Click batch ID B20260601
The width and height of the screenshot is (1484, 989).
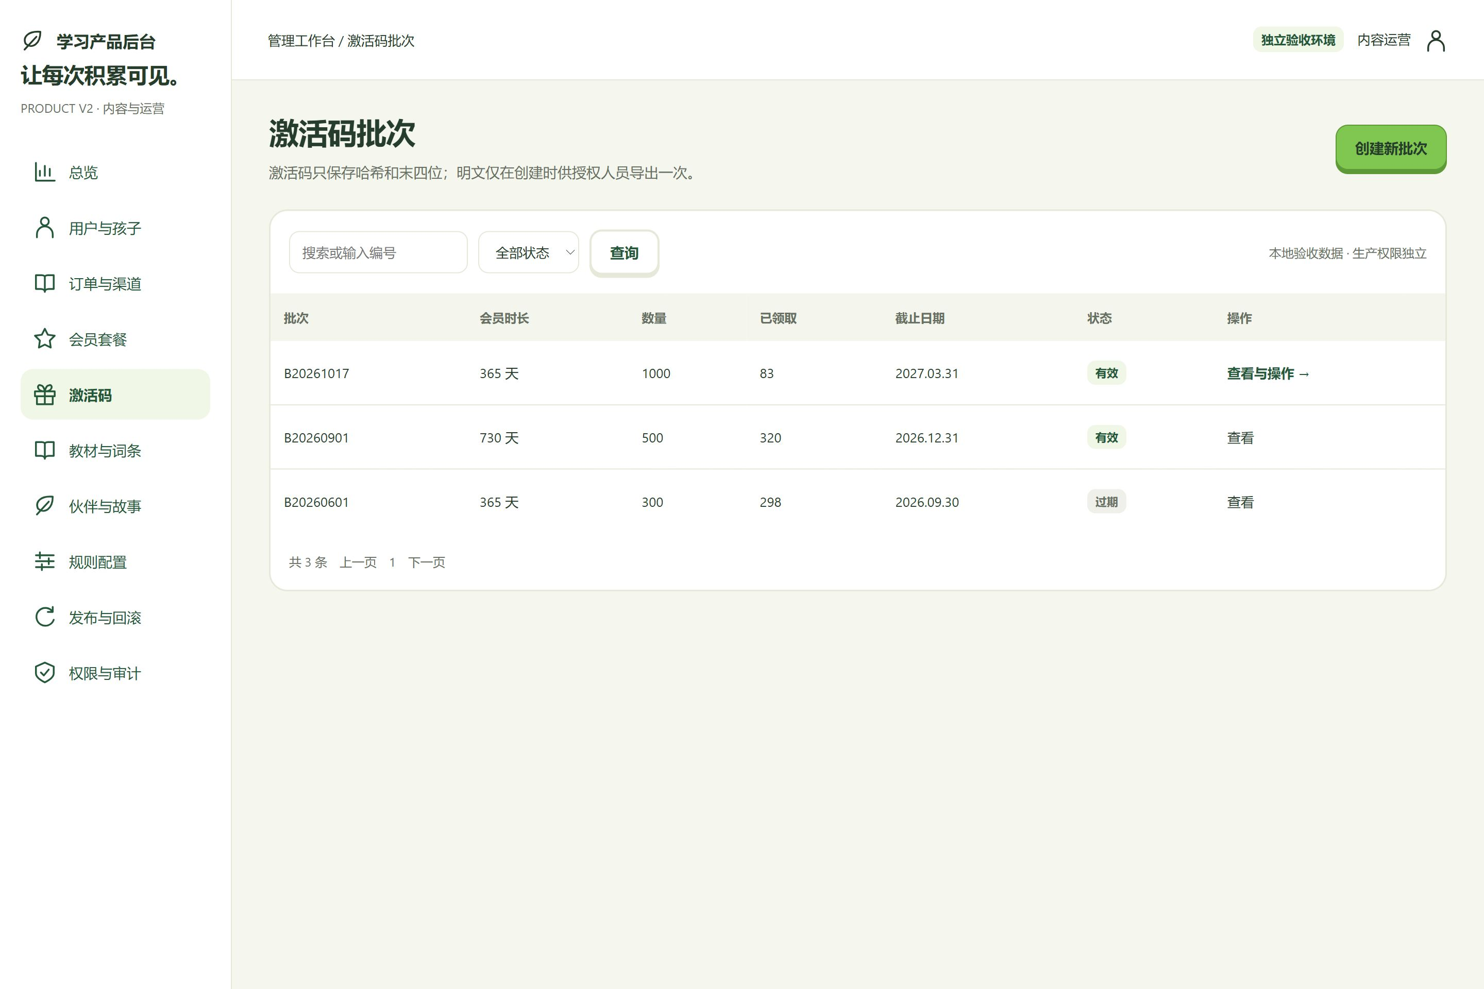tap(316, 502)
